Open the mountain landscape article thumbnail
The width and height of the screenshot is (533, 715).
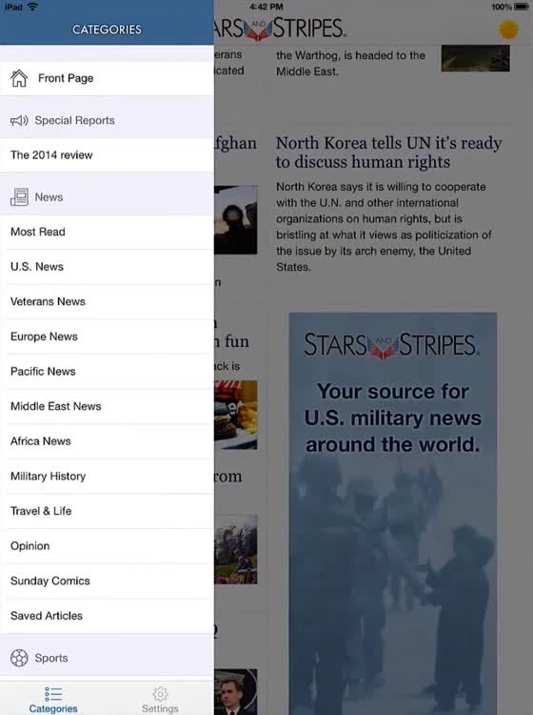[236, 549]
